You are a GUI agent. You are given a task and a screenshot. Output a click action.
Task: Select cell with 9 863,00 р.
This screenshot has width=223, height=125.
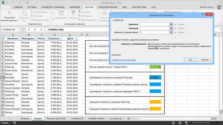click(55, 67)
